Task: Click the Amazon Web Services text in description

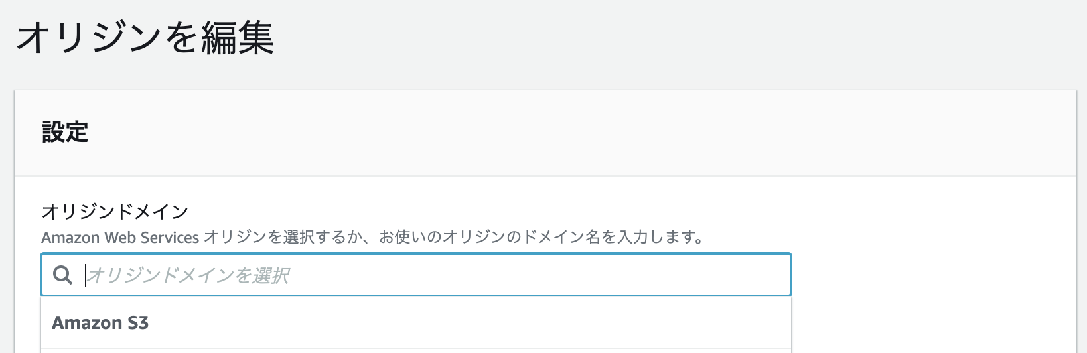Action: 120,237
